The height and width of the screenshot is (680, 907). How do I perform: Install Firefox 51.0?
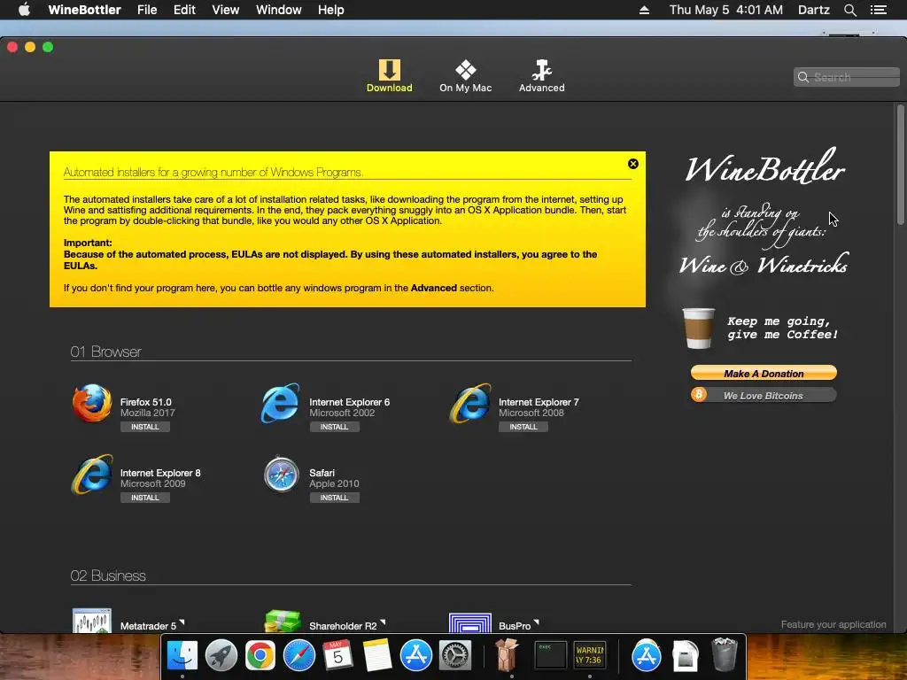pos(144,427)
